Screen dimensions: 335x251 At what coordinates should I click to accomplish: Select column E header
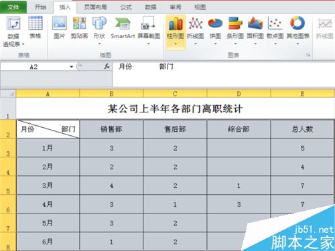point(302,94)
